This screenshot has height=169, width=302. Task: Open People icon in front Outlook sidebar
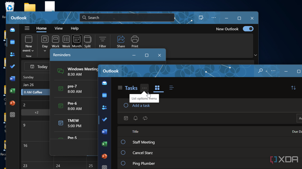105,107
